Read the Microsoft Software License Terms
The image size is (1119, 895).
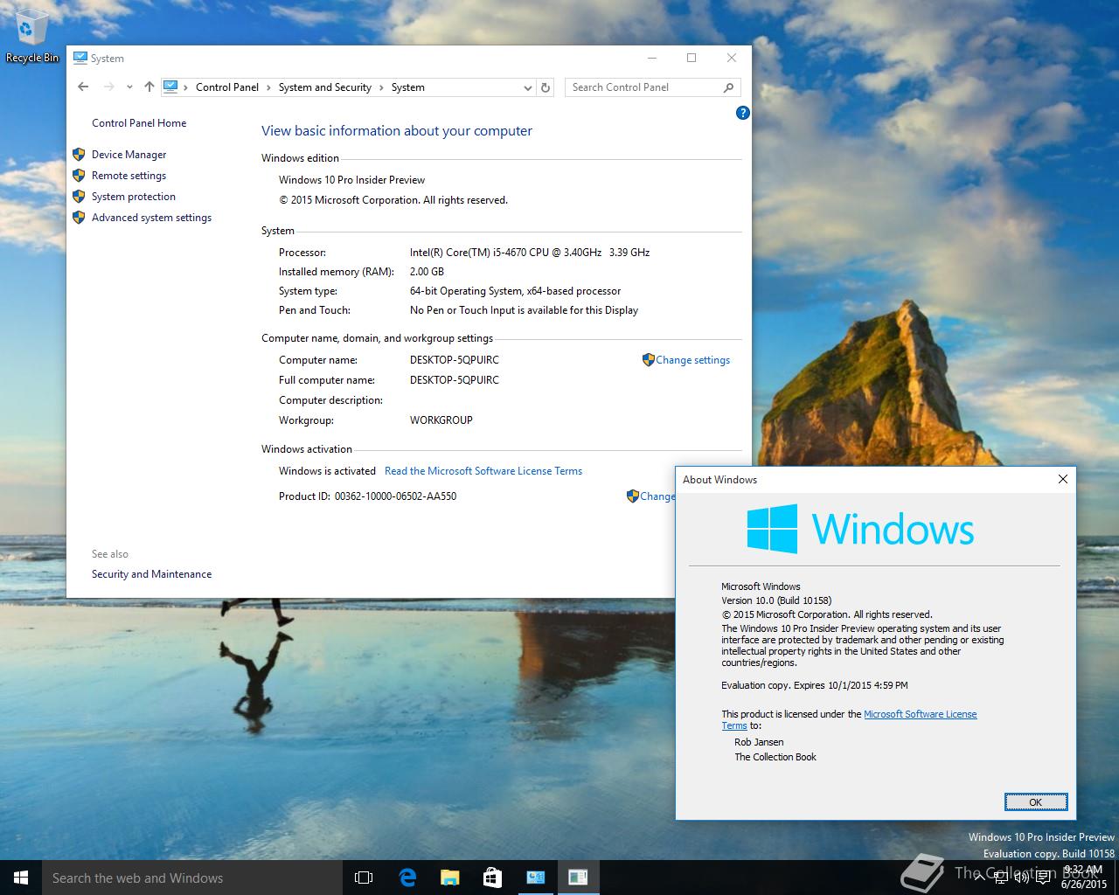[483, 471]
